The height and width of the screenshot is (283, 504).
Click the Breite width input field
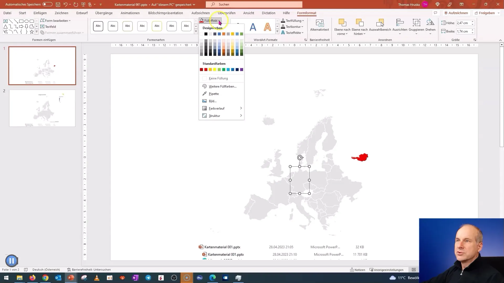click(463, 31)
